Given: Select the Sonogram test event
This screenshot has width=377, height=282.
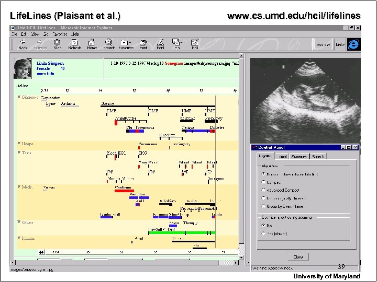Looking at the screenshot, I should [x=216, y=179].
